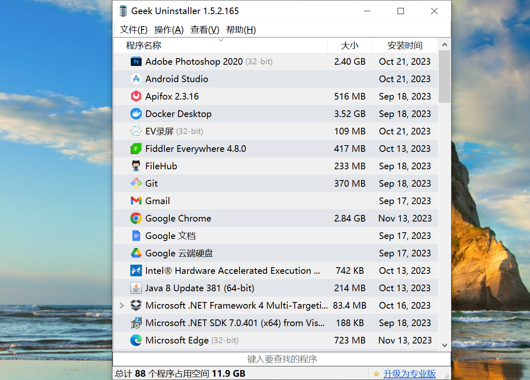Select the Java 8 Update 381 name
Screen dimensions: 530x380
pos(200,288)
